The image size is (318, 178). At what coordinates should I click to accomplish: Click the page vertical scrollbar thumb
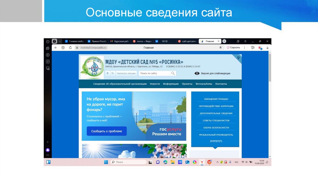[x=270, y=67]
